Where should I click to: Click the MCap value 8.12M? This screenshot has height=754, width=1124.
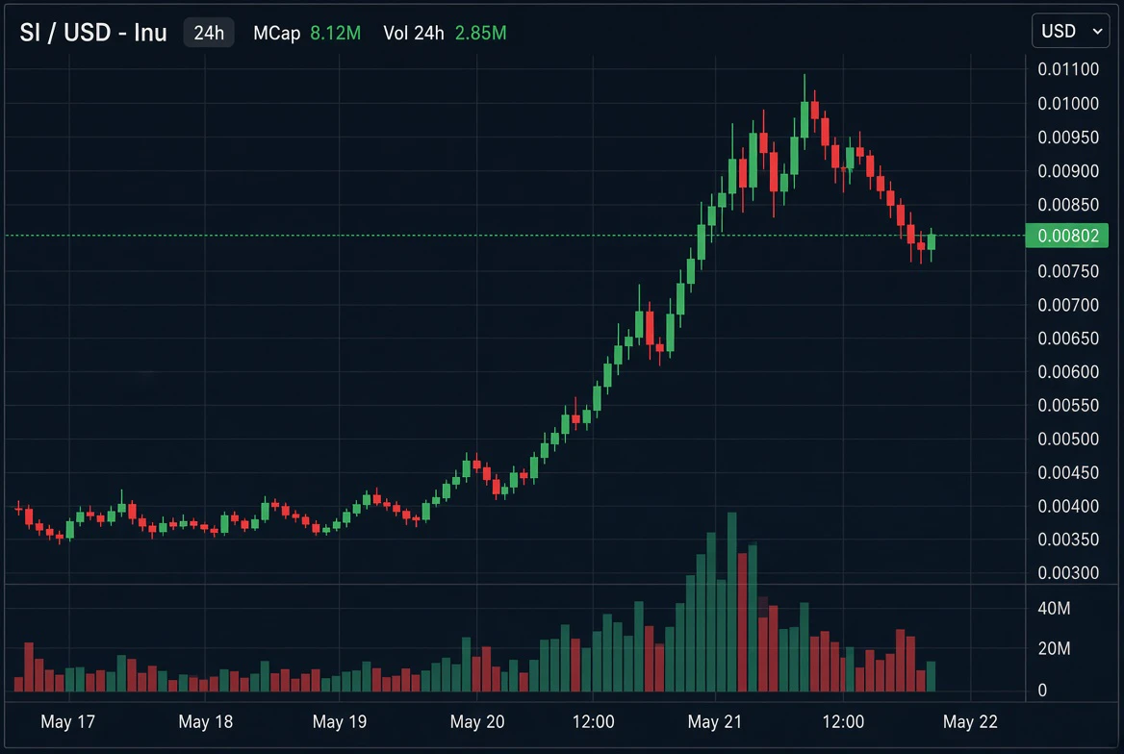[336, 33]
